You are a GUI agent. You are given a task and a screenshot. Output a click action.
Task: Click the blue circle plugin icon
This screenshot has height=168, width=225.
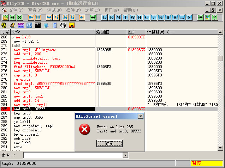click(29, 25)
